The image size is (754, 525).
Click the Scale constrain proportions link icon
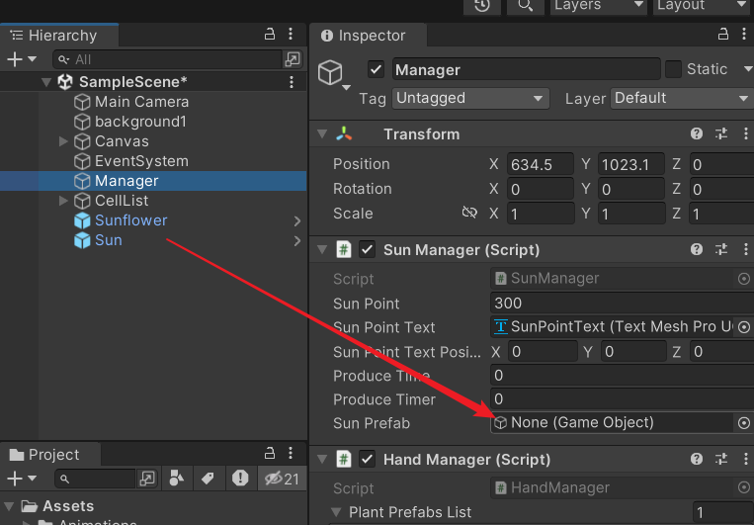pyautogui.click(x=469, y=214)
